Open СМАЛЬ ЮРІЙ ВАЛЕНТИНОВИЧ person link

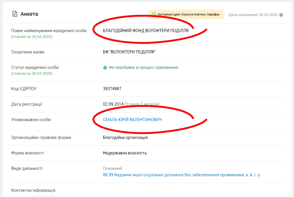[132, 120]
